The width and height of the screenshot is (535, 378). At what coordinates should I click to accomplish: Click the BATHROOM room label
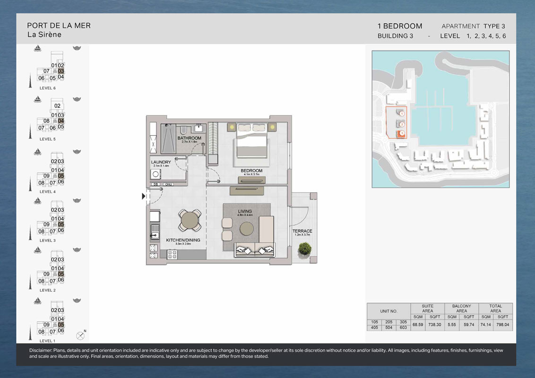pos(189,138)
